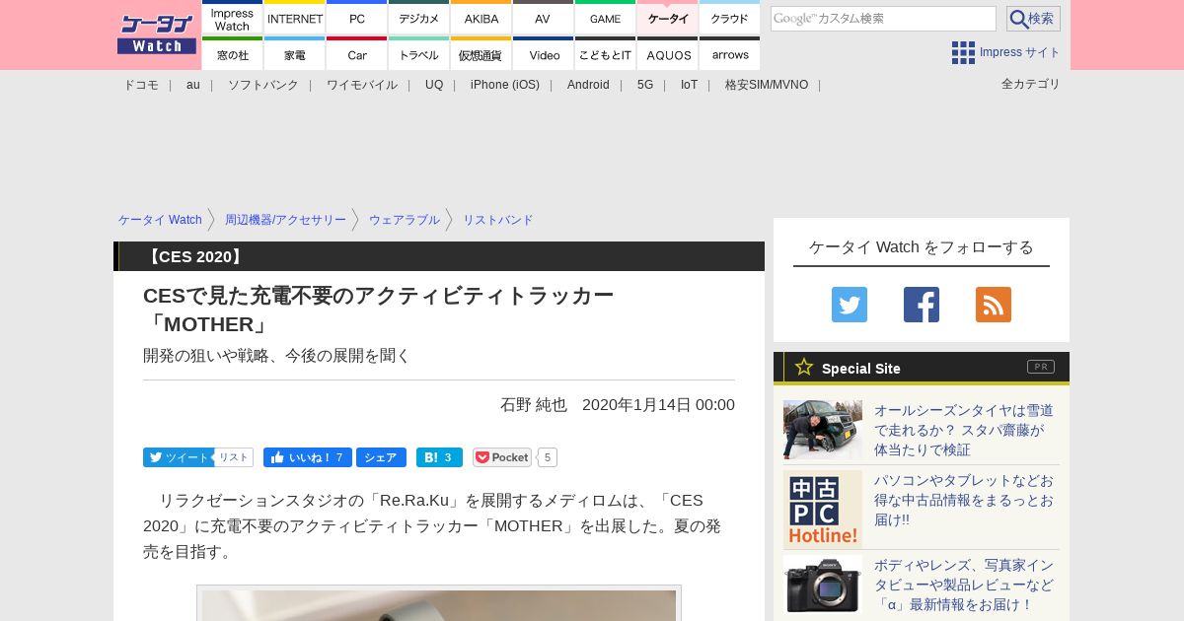This screenshot has width=1184, height=621.
Task: Click the author name 石野 純也
Action: pyautogui.click(x=534, y=405)
